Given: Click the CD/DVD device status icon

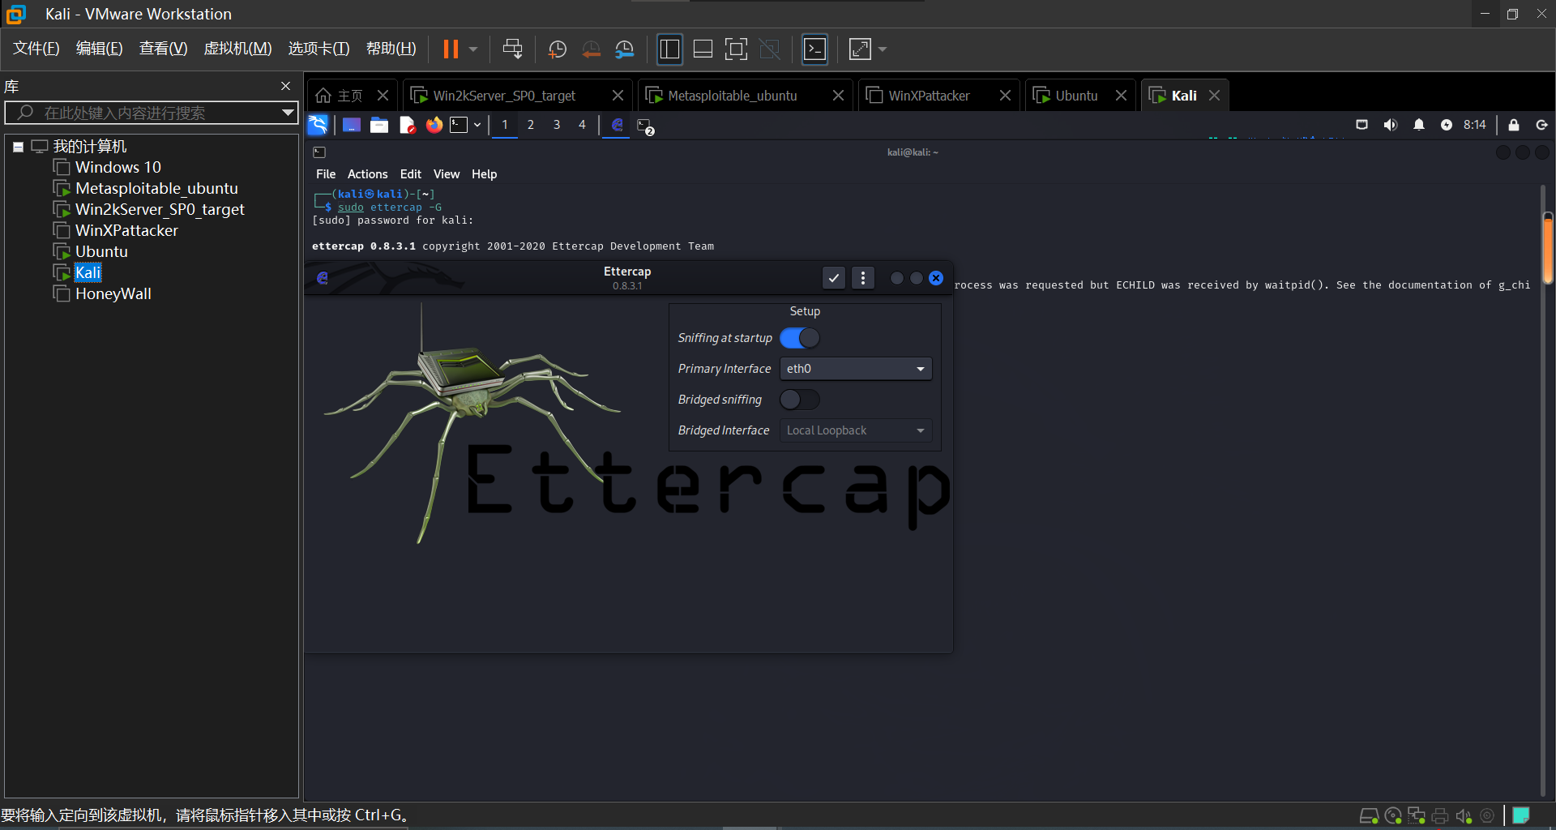Looking at the screenshot, I should 1393,816.
